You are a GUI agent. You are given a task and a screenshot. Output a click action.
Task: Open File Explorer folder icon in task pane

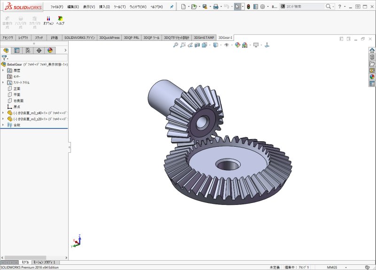pos(372,64)
